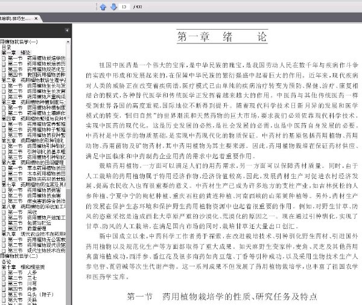The height and width of the screenshot is (305, 362).
Task: Open bookmark 第二节 三七
Action: click(x=22, y=278)
